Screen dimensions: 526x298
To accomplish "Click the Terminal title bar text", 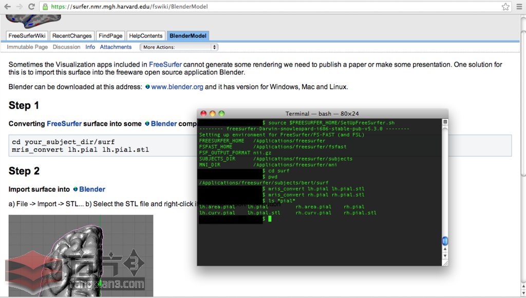I will pyautogui.click(x=322, y=113).
